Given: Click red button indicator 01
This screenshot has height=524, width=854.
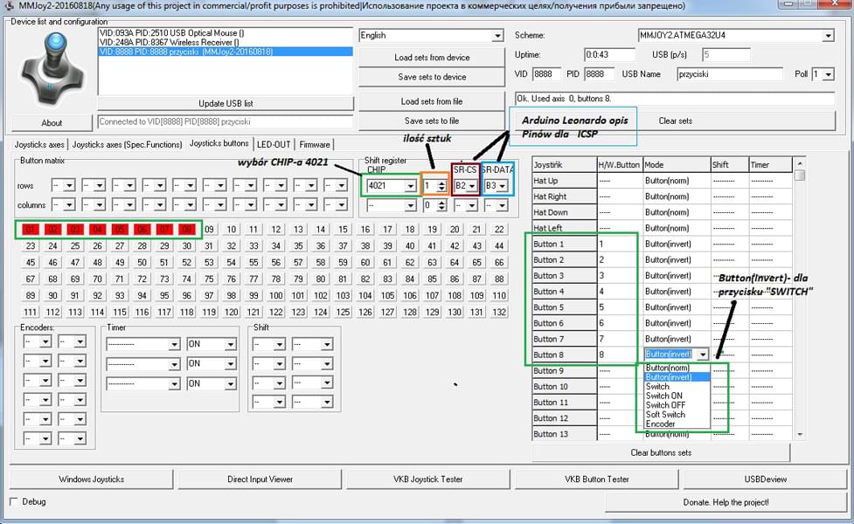Looking at the screenshot, I should point(31,230).
